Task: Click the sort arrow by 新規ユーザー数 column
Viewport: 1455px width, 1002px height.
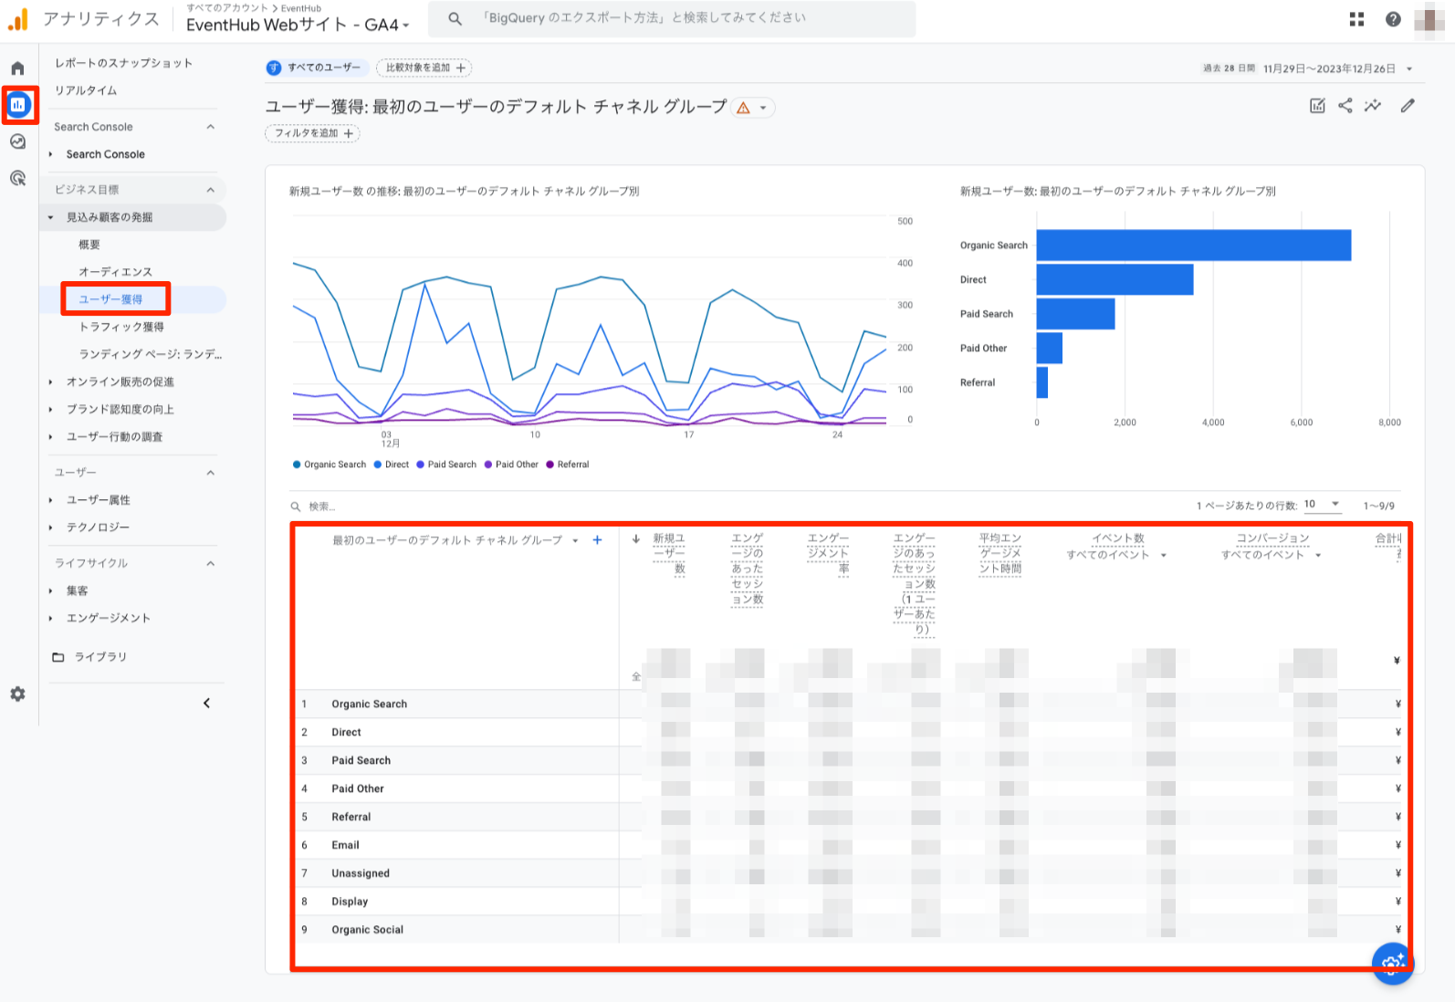Action: [x=636, y=538]
